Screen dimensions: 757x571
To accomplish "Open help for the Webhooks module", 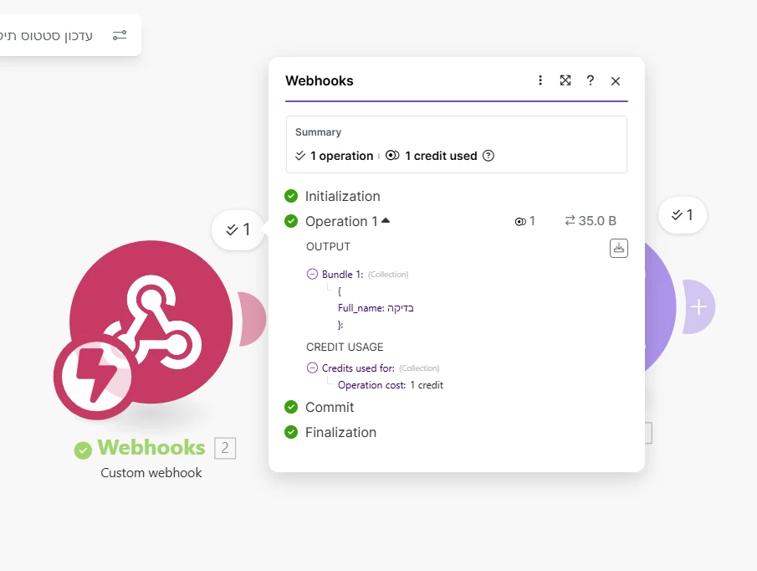I will point(590,80).
